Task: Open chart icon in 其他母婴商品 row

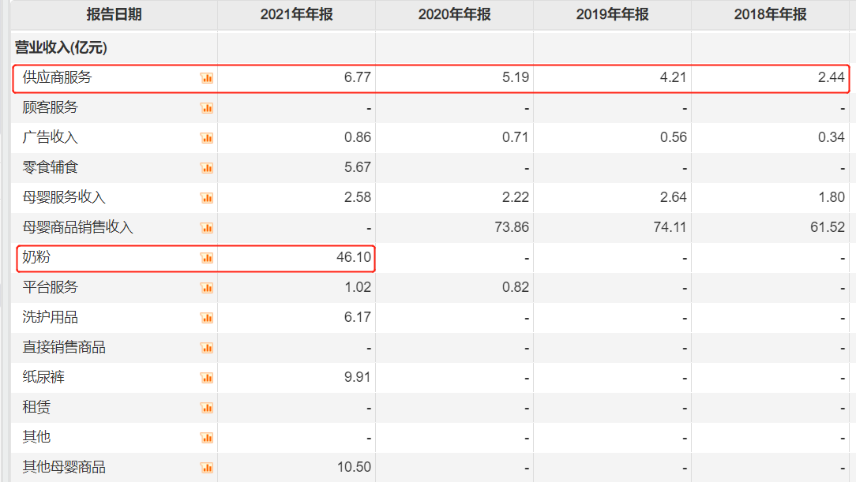Action: [x=207, y=468]
